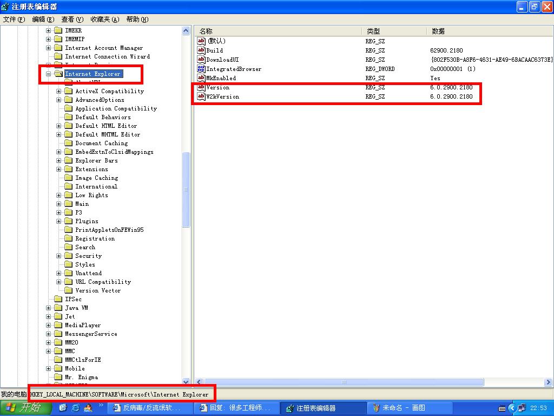
Task: Click the tray expand arrow icon
Action: [512, 408]
